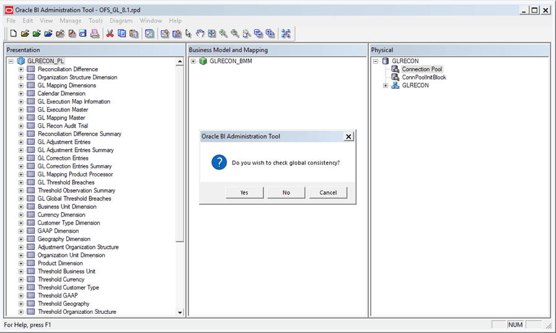This screenshot has height=333, width=556.
Task: Click the Copy toolbar icon
Action: (x=121, y=33)
